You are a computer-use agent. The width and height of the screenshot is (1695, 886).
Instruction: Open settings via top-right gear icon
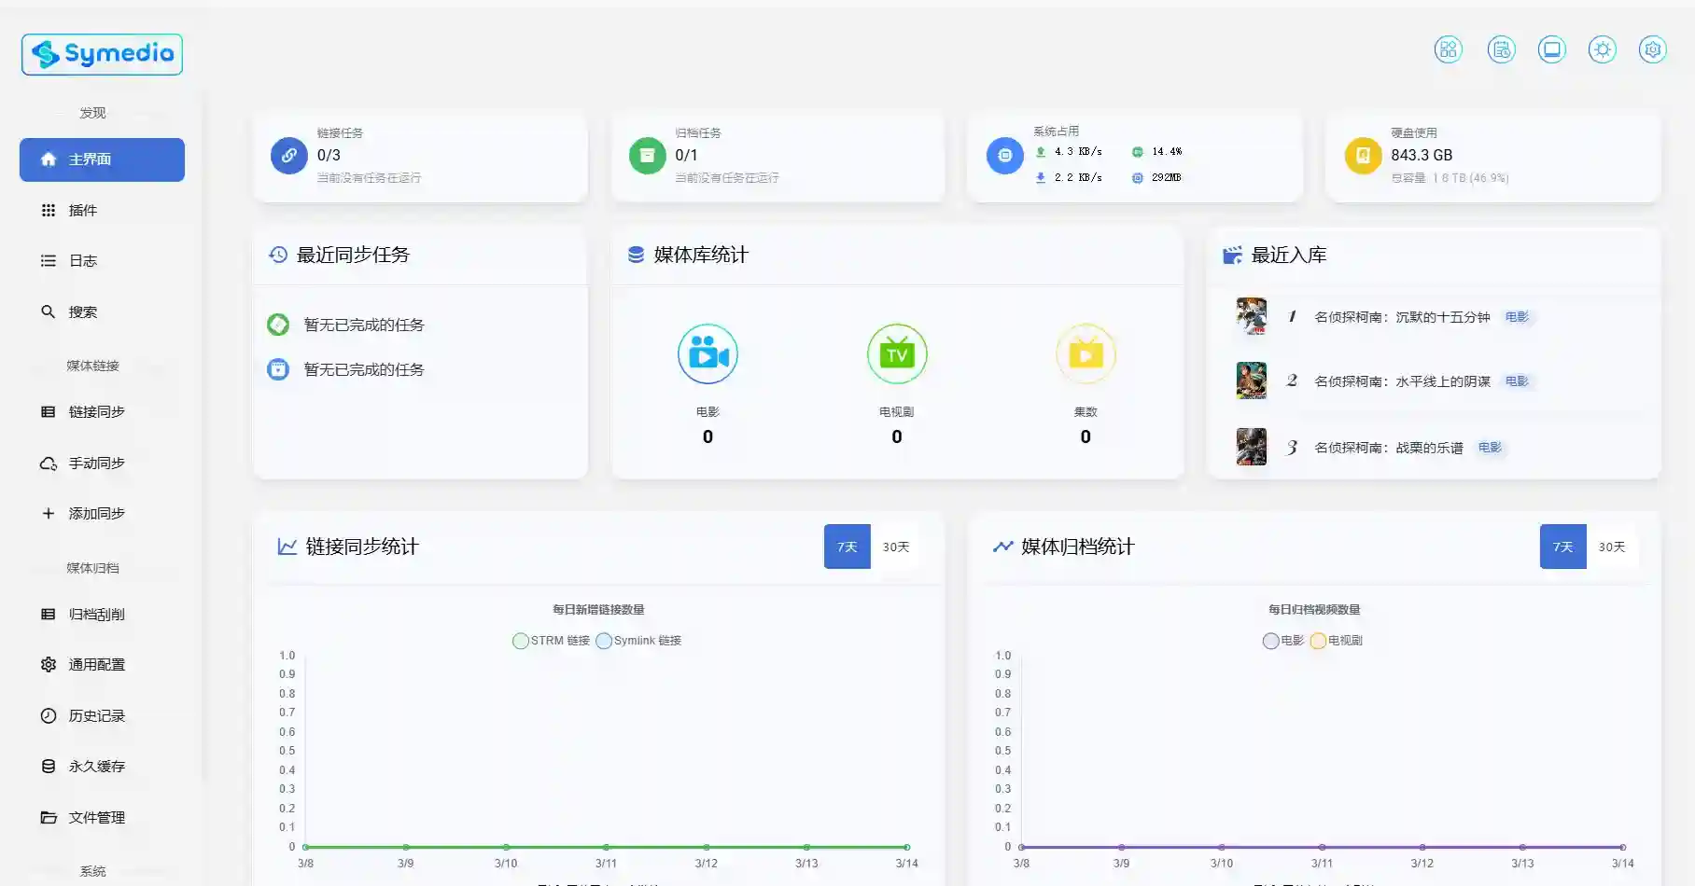1653,49
